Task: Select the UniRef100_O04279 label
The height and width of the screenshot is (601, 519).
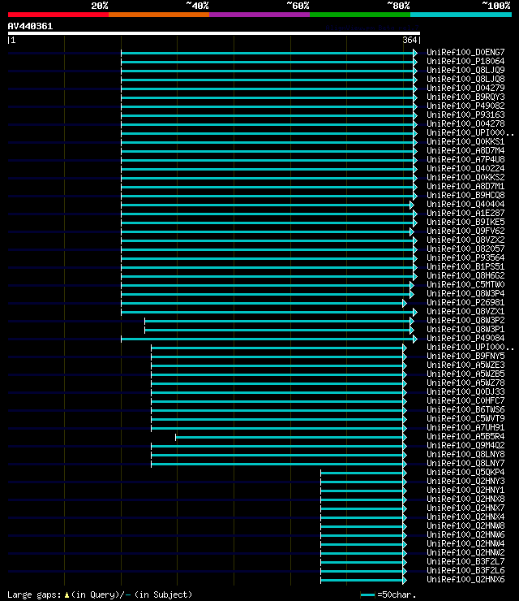Action: [x=465, y=88]
